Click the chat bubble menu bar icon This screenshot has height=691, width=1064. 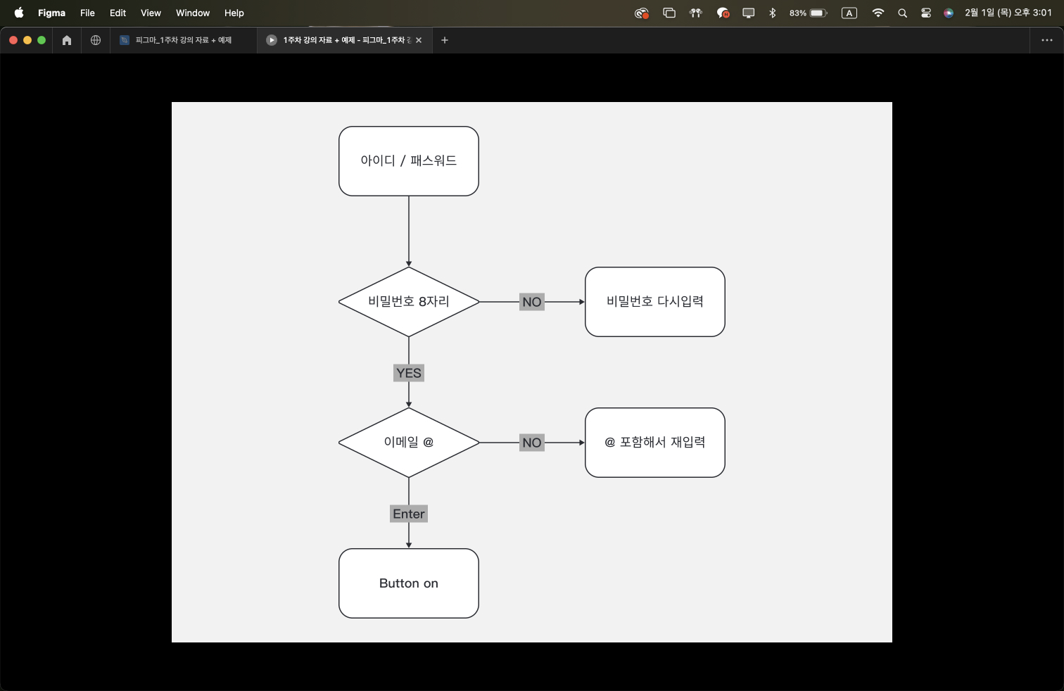pyautogui.click(x=723, y=13)
